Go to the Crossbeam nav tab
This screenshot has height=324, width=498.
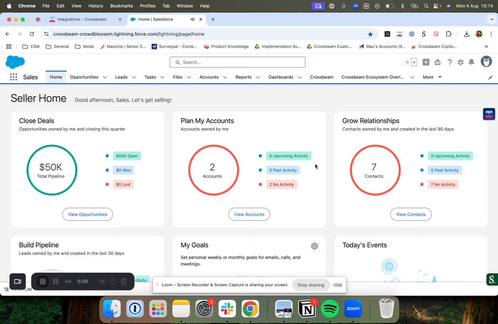(322, 77)
